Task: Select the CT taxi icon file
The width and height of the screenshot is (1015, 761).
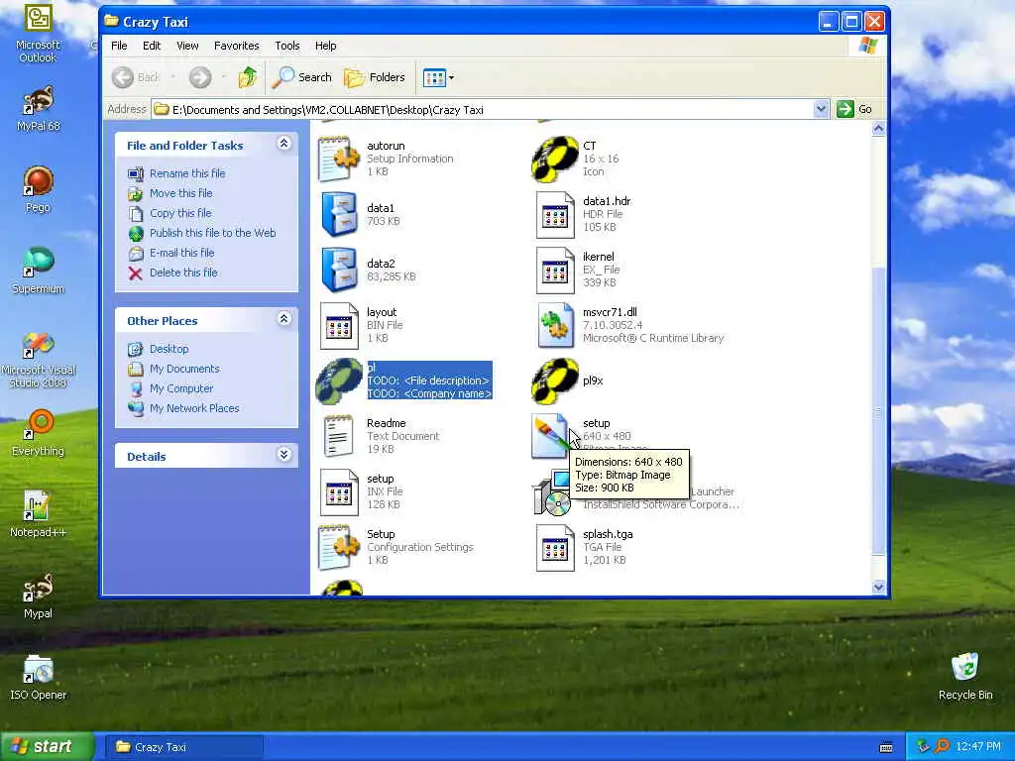Action: pos(555,159)
